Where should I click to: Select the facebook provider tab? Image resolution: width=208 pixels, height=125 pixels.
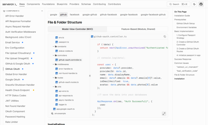pos(75,15)
